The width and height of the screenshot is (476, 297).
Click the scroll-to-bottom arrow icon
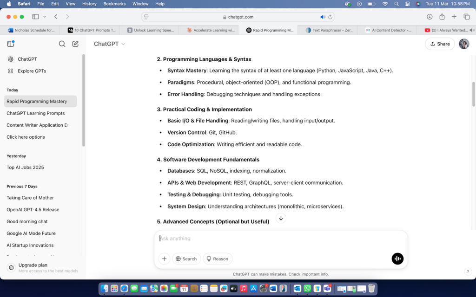281,218
